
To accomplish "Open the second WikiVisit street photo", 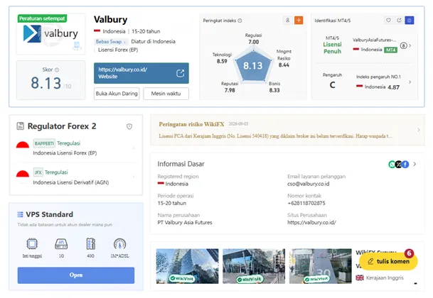I will [x=254, y=266].
